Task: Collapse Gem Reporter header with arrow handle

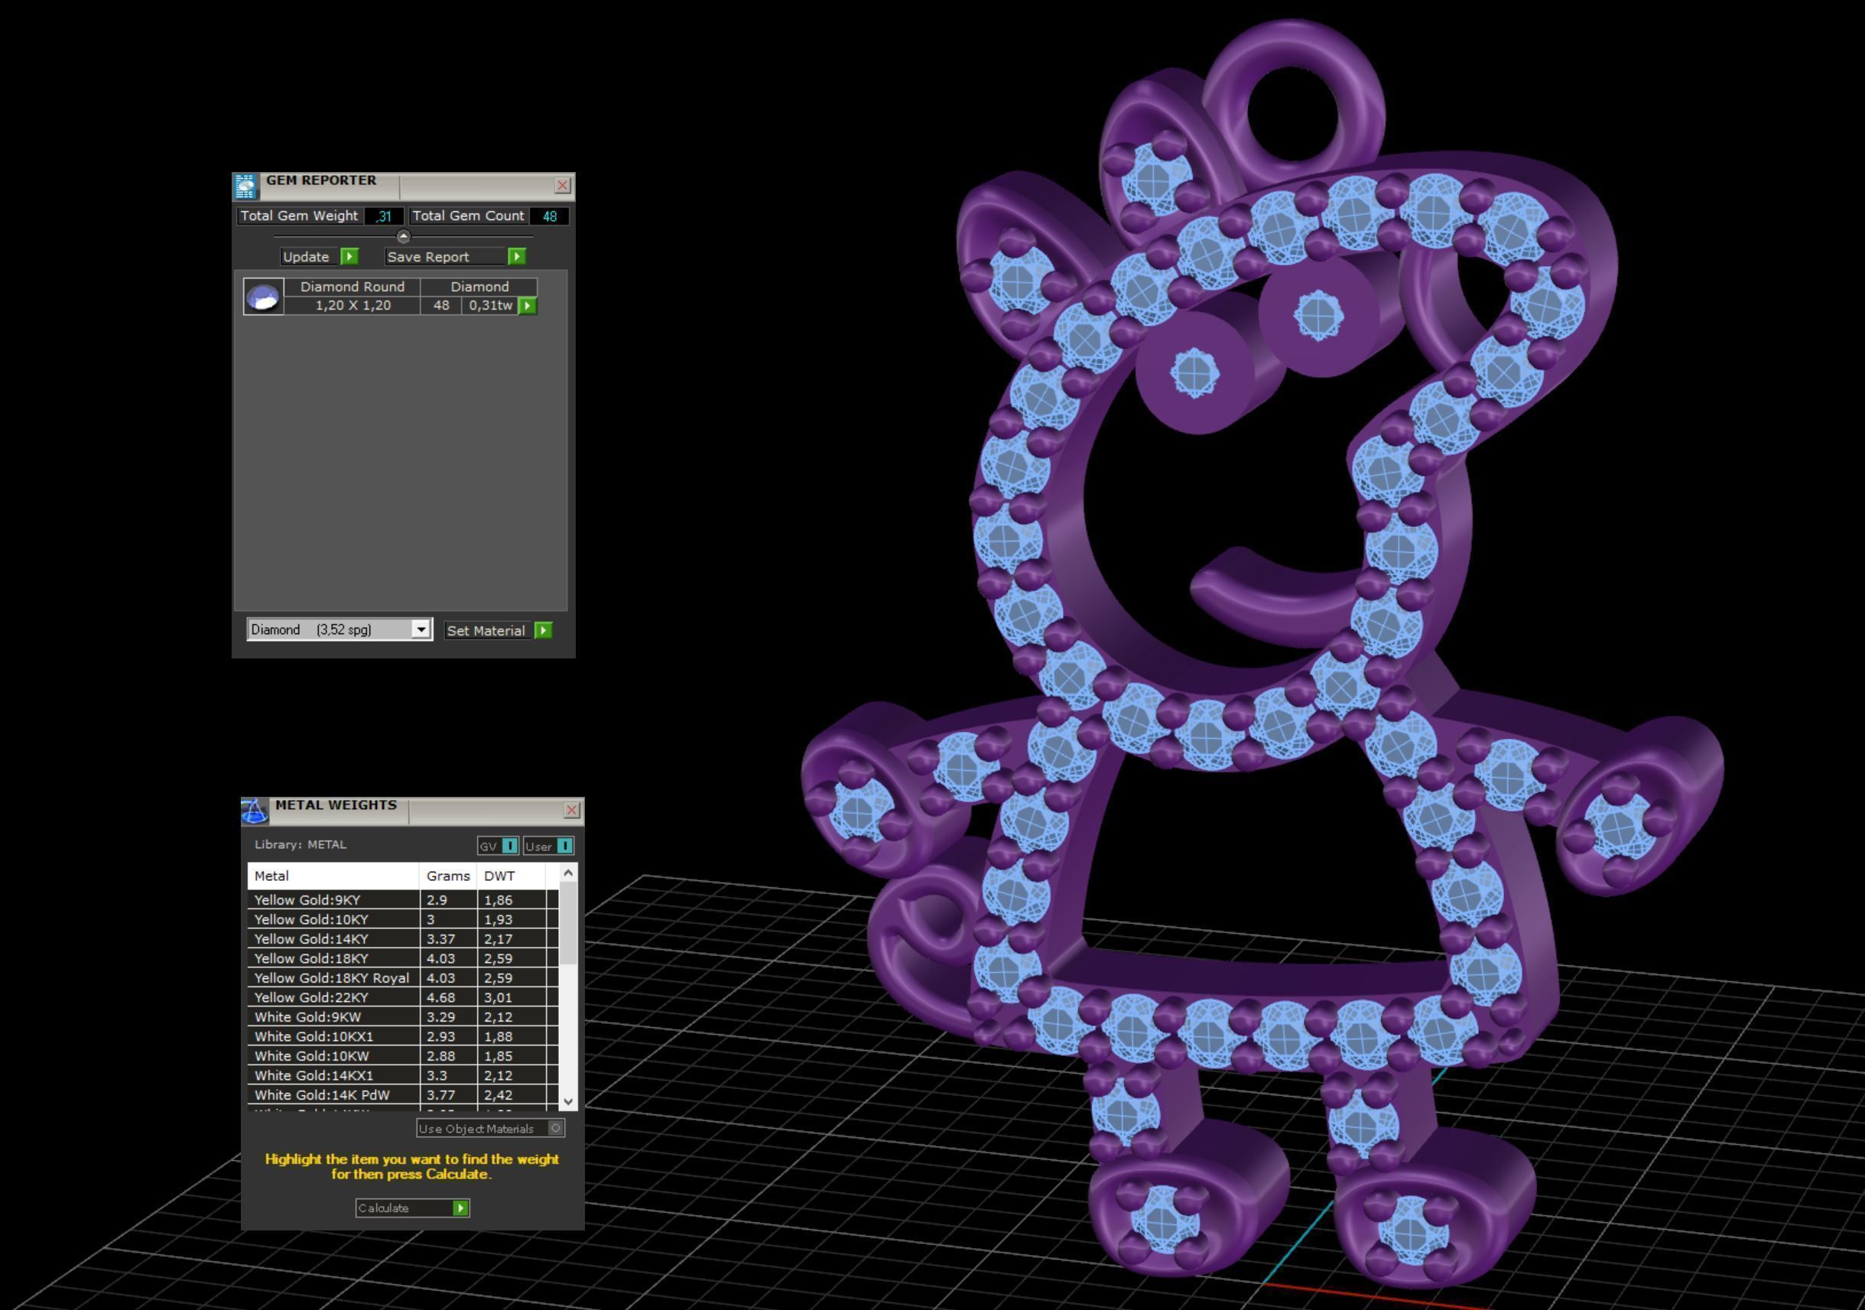Action: (404, 236)
